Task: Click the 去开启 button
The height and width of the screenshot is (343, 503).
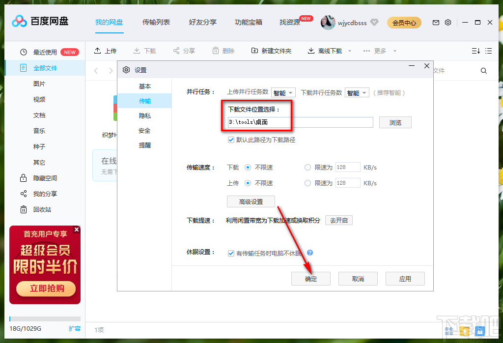Action: pyautogui.click(x=339, y=220)
